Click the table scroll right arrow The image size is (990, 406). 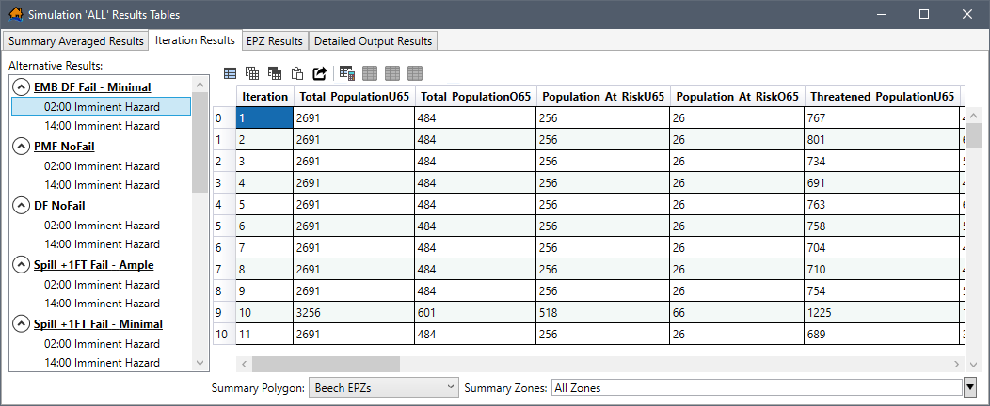(956, 364)
